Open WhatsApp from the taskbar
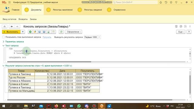194x109 pixels. pos(79,106)
